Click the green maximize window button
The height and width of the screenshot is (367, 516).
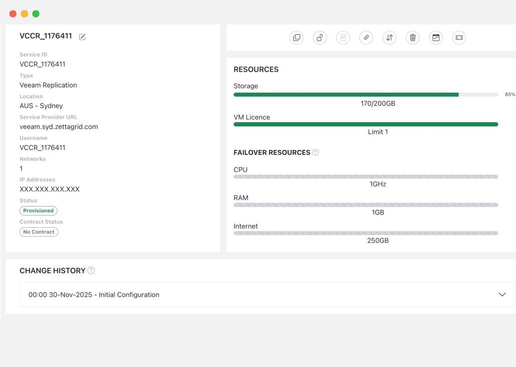pyautogui.click(x=36, y=14)
